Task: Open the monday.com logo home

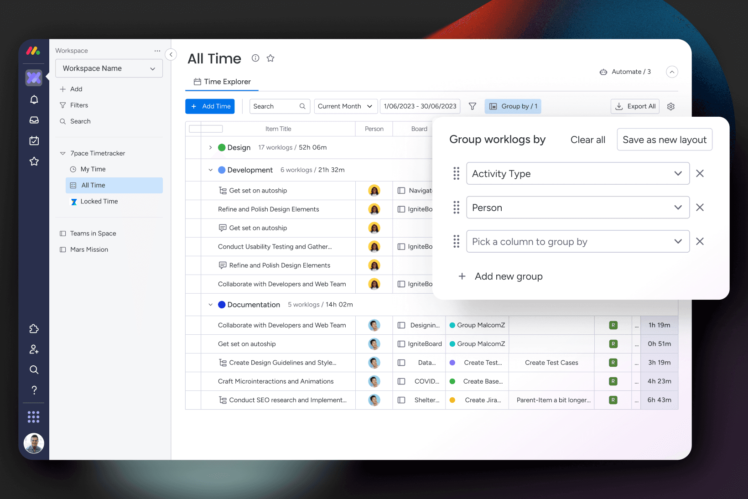Action: 33,51
